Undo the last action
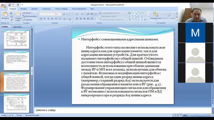 [x=13, y=5]
